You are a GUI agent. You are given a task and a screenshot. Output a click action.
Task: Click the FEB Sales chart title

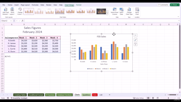click(x=101, y=37)
